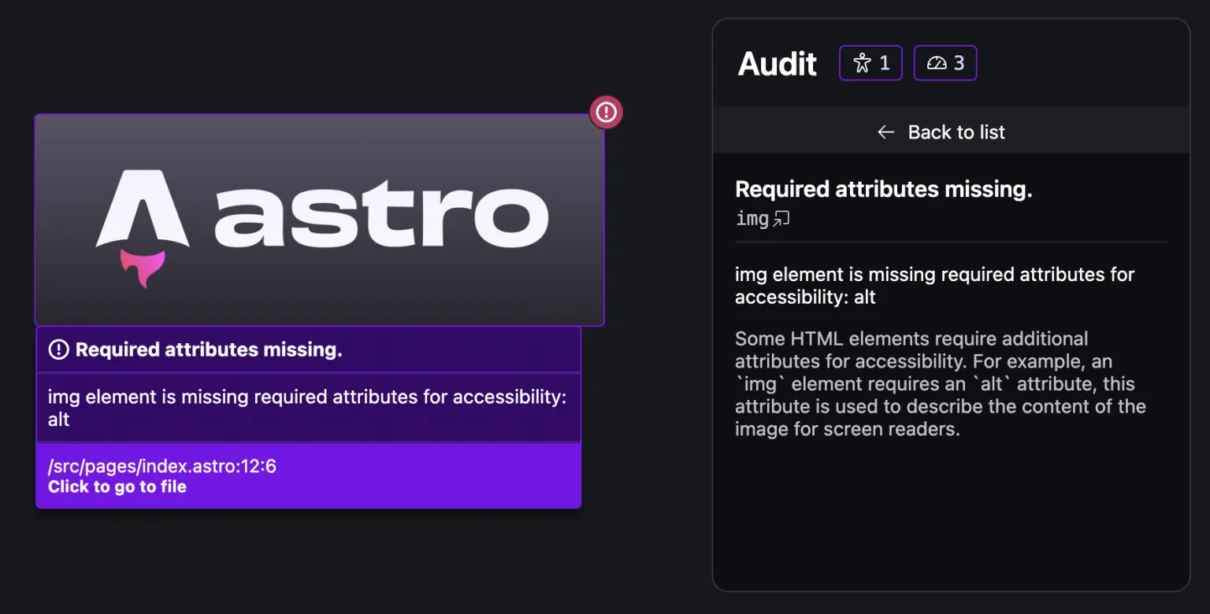
Task: Select the Audit panel heading
Action: [x=777, y=63]
